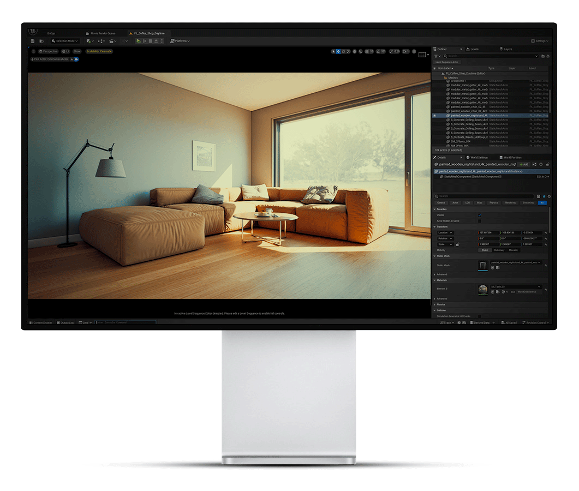Toggle world/local coordinate globe icon
This screenshot has height=491, width=579.
[x=355, y=51]
